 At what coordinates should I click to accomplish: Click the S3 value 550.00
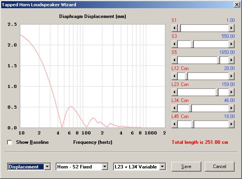click(228, 36)
